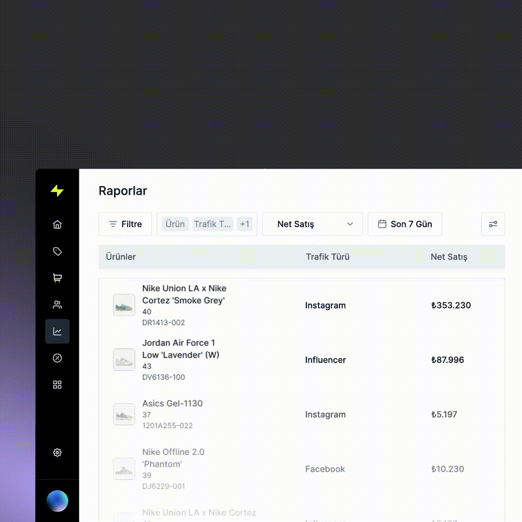522x522 pixels.
Task: Open Nike Cortez 'Smoke Grey' product thumbnail
Action: (124, 305)
